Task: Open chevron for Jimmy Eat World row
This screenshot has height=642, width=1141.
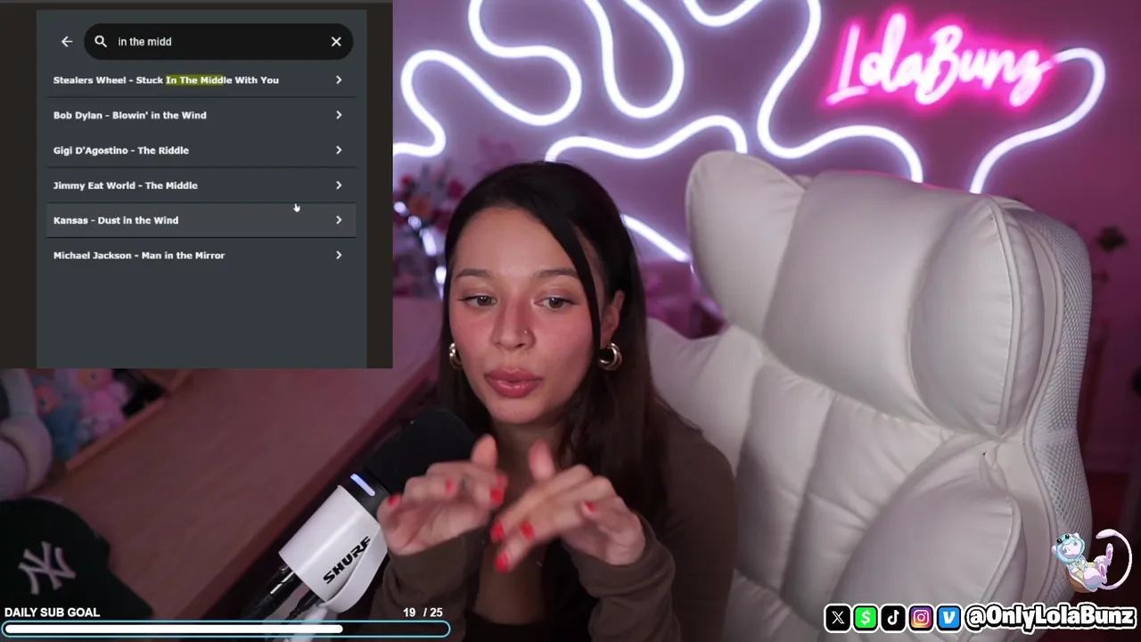Action: coord(339,185)
